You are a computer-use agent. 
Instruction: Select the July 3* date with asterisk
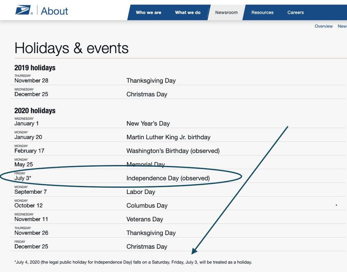23,178
